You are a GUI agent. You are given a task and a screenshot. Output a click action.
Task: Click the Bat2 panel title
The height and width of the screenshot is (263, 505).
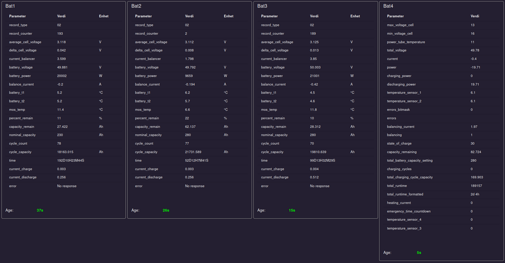click(x=136, y=6)
